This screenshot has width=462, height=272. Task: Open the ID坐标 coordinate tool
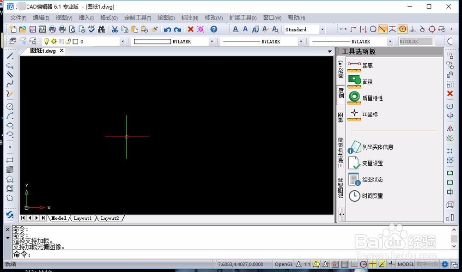[362, 115]
